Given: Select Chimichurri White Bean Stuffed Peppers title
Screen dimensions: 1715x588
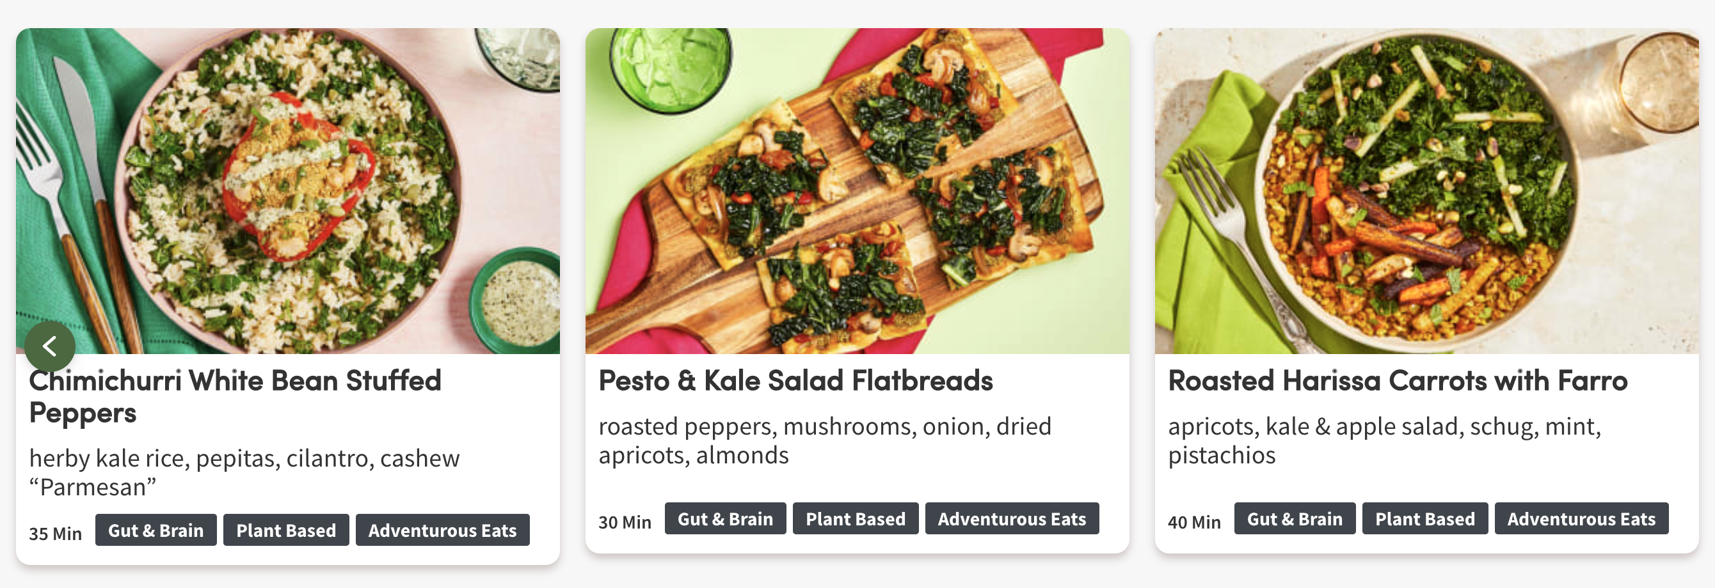Looking at the screenshot, I should pos(235,396).
